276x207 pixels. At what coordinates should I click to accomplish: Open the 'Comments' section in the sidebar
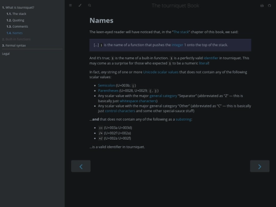point(17,27)
